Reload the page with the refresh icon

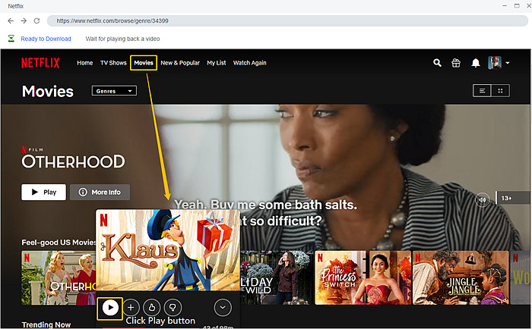pyautogui.click(x=36, y=20)
